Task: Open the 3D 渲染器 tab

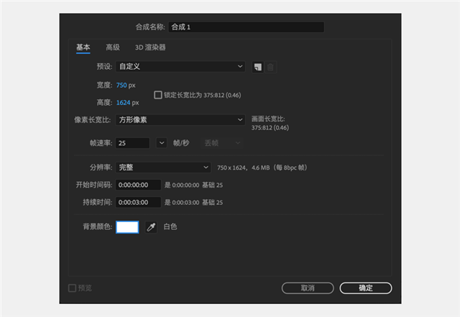Action: 150,47
